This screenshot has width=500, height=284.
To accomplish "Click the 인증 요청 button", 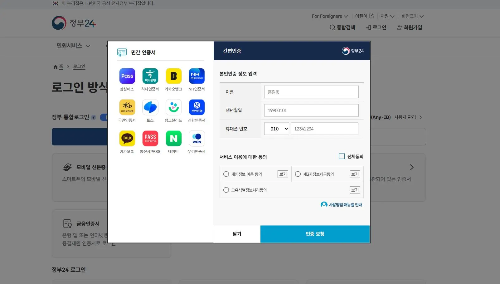I will tap(315, 234).
